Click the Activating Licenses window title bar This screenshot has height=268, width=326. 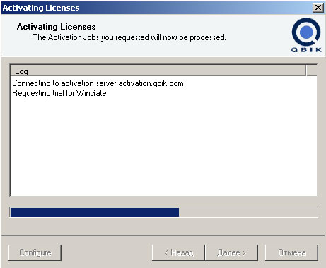point(156,8)
